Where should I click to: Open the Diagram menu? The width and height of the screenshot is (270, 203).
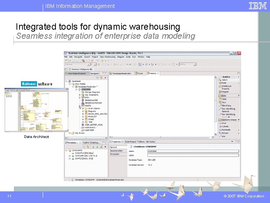pyautogui.click(x=120, y=57)
